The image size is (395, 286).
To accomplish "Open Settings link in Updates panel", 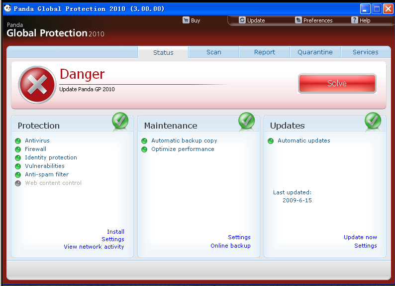I will click(x=366, y=246).
